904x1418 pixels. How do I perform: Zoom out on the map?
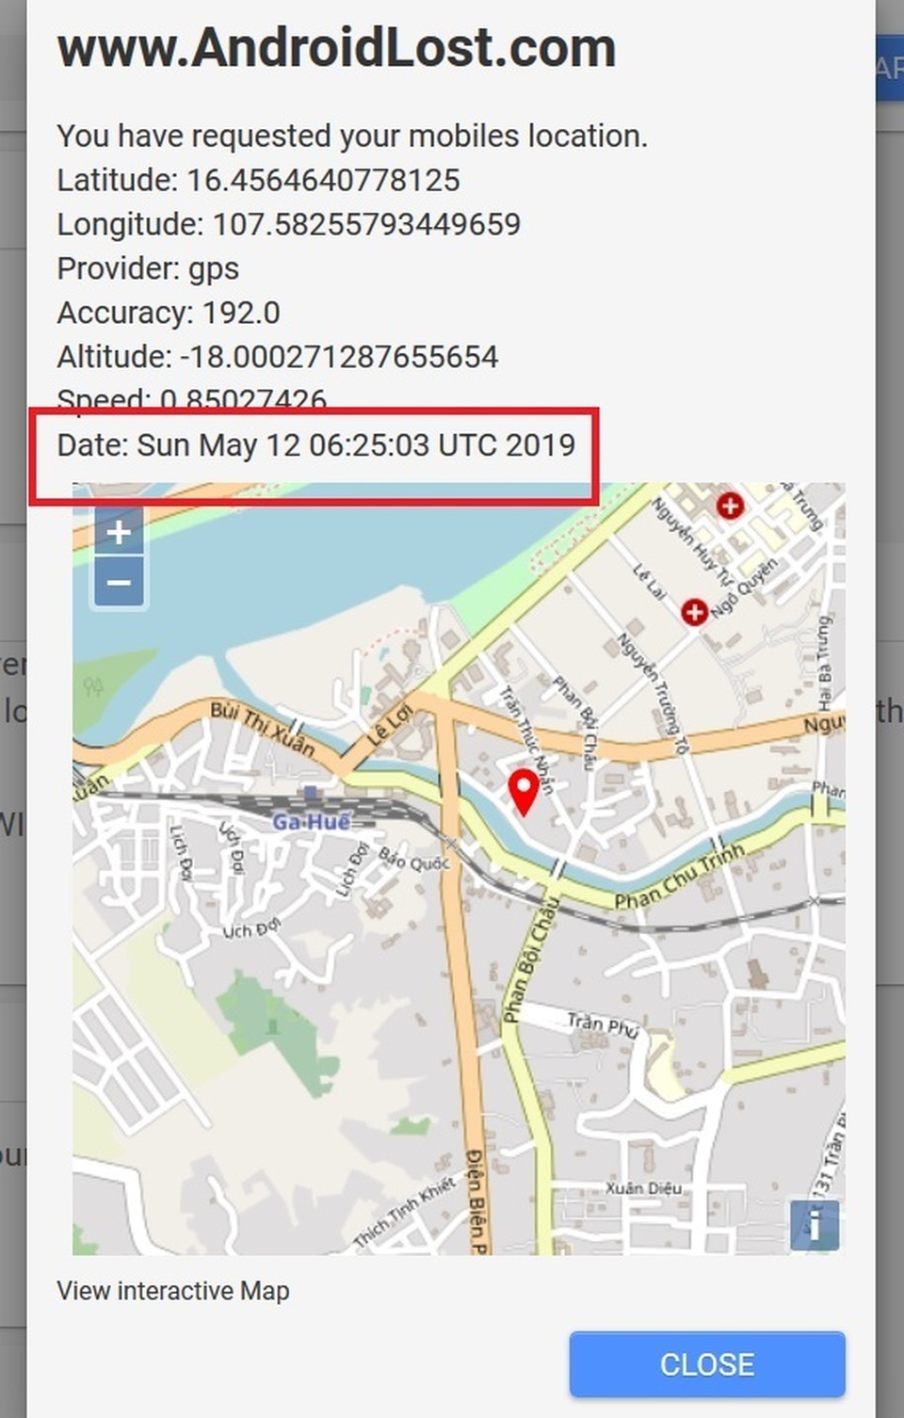[119, 583]
